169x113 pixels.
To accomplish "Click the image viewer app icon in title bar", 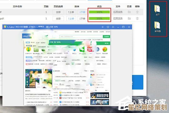I will click(x=5, y=27).
